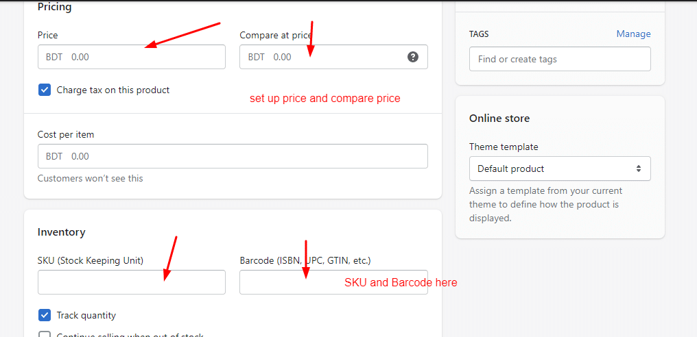Click the Theme template label
Viewport: 697px width, 337px height.
(x=504, y=147)
